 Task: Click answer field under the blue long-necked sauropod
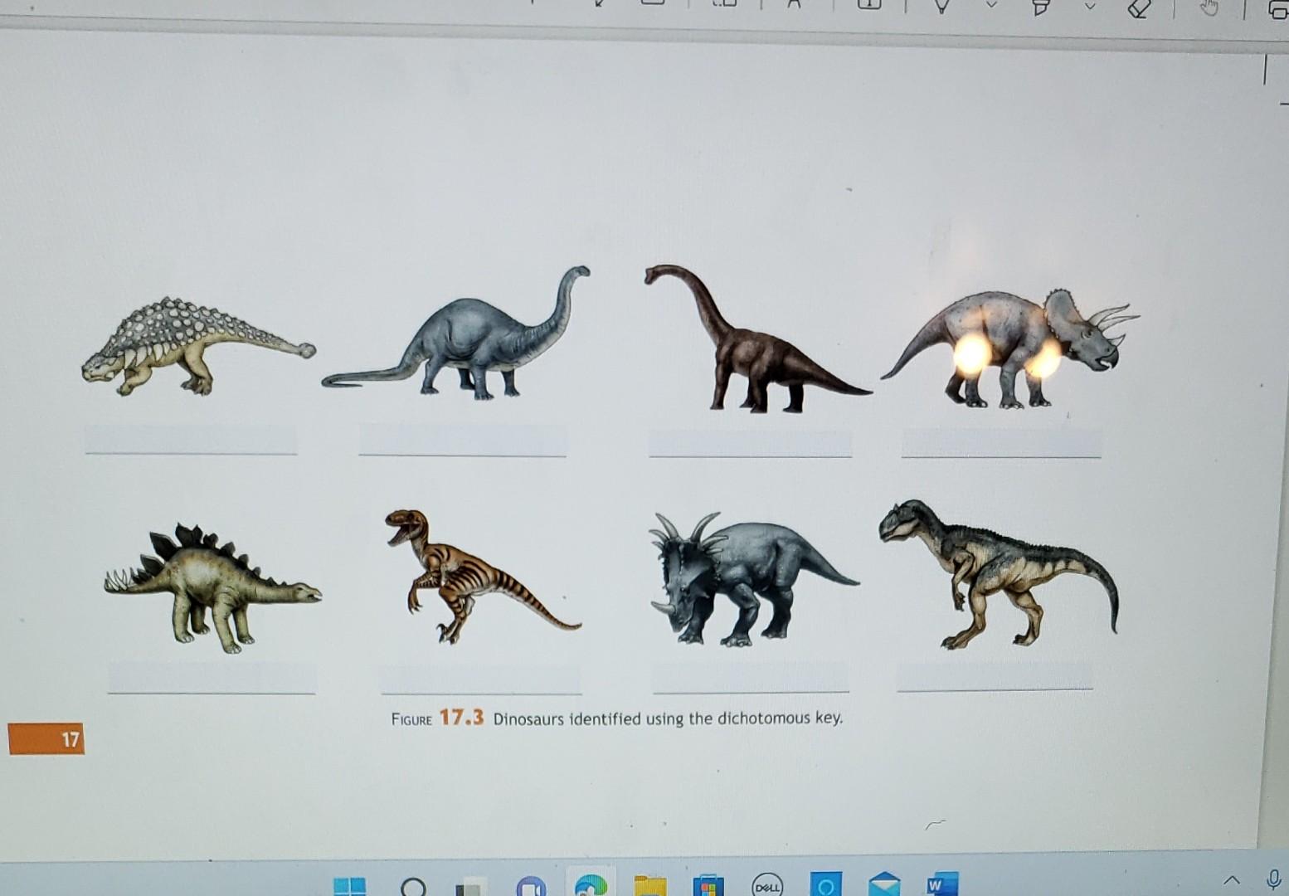point(462,441)
